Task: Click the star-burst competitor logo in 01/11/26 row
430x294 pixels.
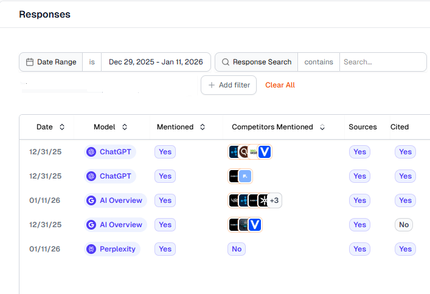Action: pyautogui.click(x=263, y=200)
